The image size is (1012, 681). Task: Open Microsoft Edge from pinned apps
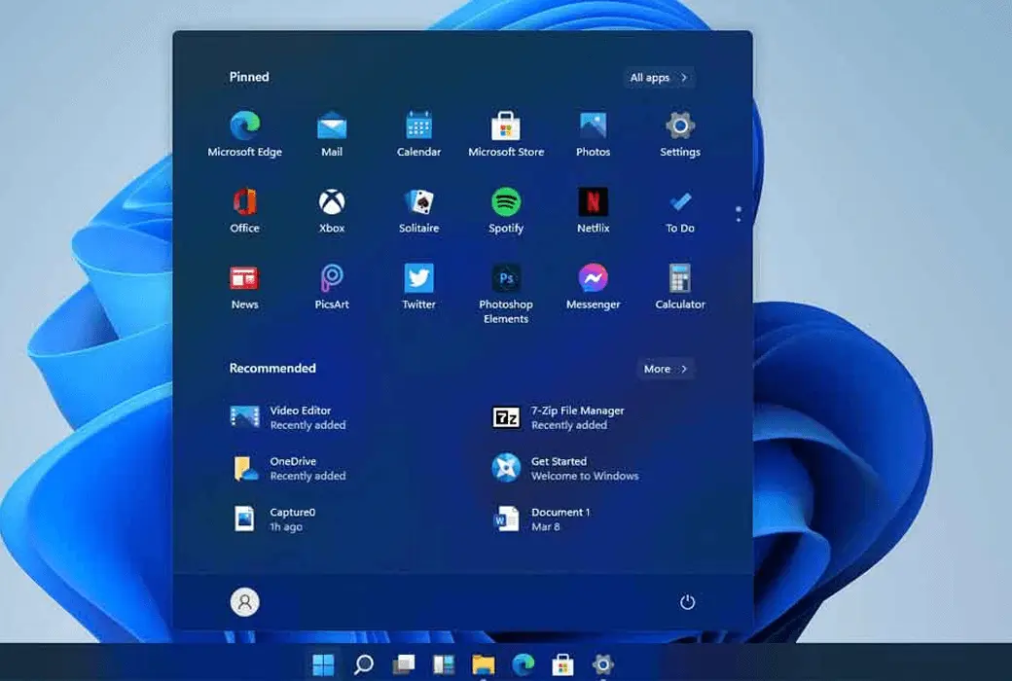pyautogui.click(x=244, y=134)
